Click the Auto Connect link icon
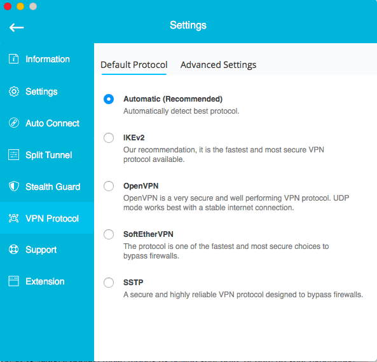The width and height of the screenshot is (377, 362). click(14, 123)
